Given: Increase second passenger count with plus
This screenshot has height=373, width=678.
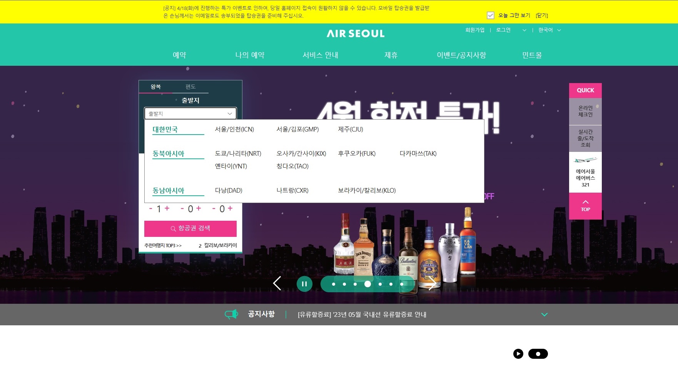Looking at the screenshot, I should tap(199, 208).
